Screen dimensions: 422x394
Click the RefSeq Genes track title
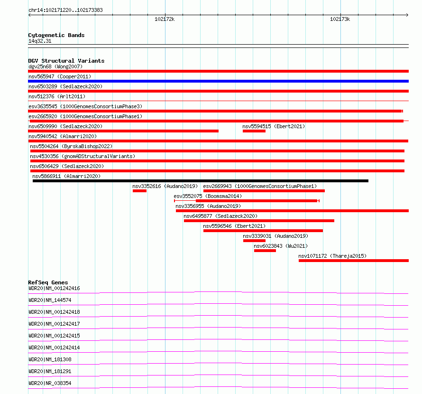(48, 282)
